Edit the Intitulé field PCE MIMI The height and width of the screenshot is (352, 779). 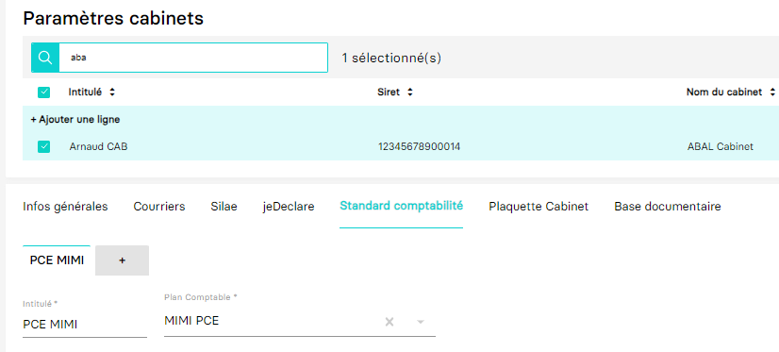click(85, 324)
